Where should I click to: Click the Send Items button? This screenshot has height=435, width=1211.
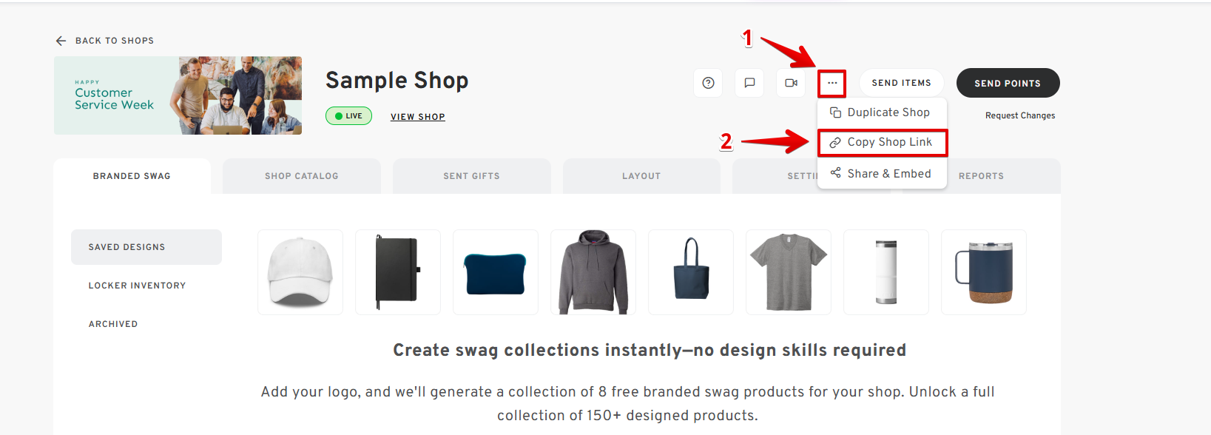[901, 83]
